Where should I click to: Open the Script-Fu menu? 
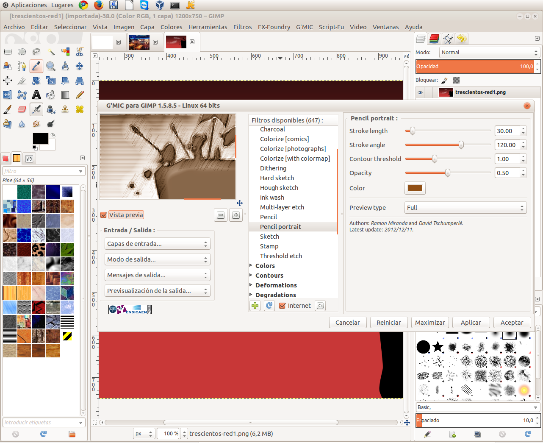pyautogui.click(x=331, y=27)
